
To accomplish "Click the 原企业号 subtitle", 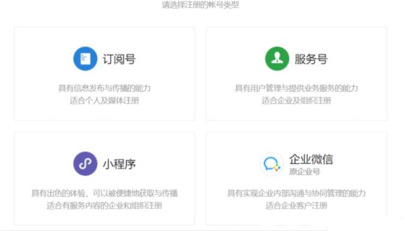I will pyautogui.click(x=305, y=172).
